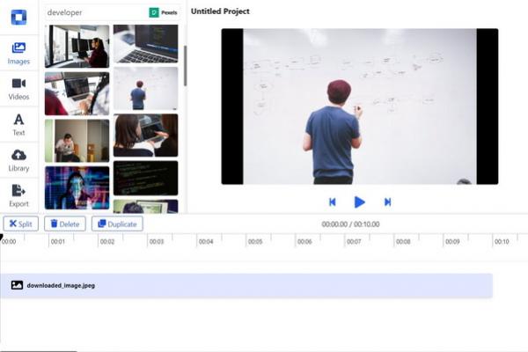528x352 pixels.
Task: Select laptop with code screen thumbnail
Action: click(x=145, y=43)
